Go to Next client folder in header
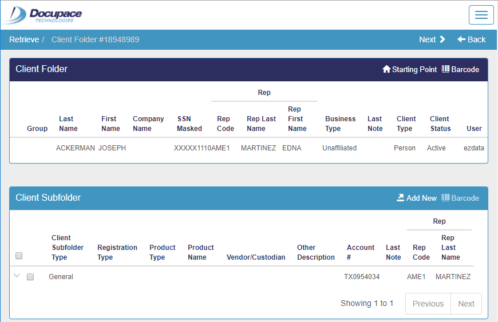 point(432,39)
